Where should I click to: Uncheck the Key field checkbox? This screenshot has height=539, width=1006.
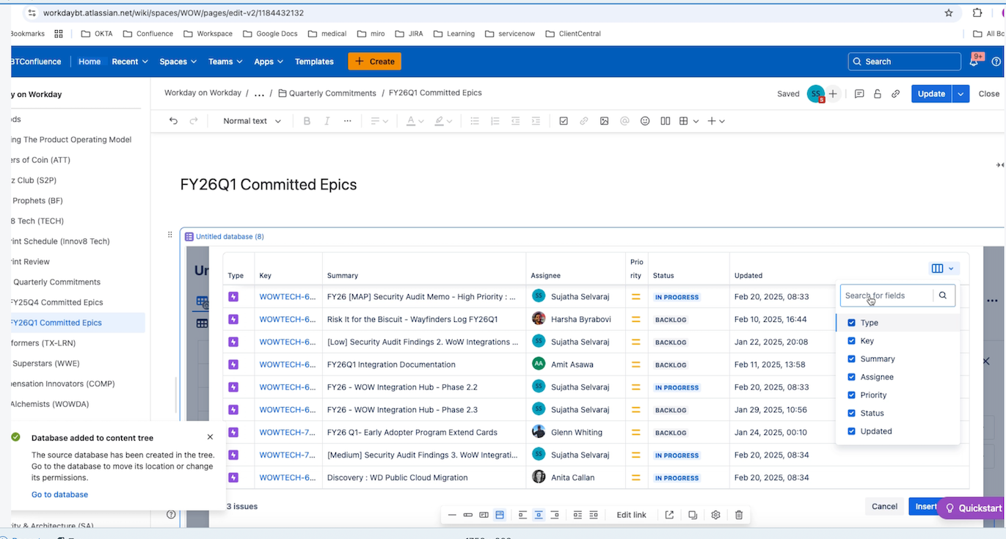(x=851, y=341)
